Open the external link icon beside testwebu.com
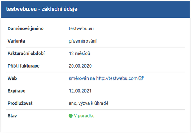Screen dimensions: 191x133 click(x=141, y=78)
